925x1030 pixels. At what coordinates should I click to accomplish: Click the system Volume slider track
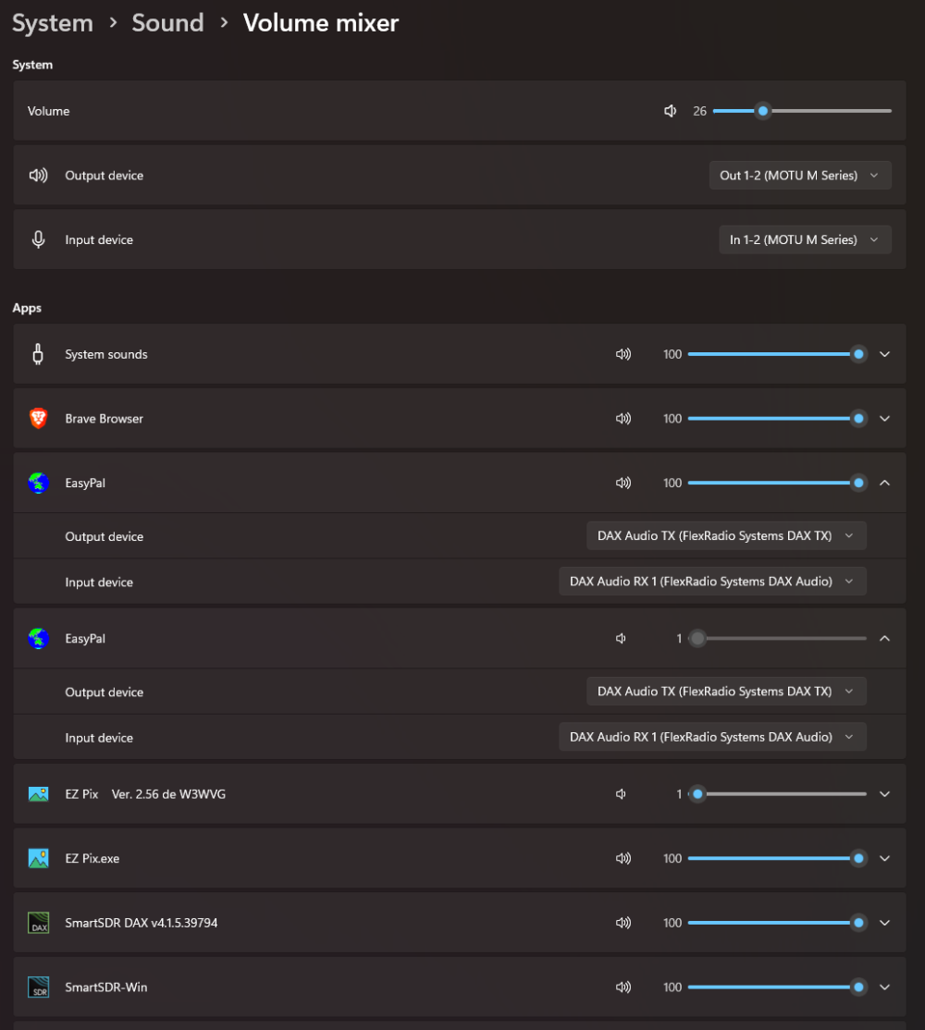[x=832, y=111]
